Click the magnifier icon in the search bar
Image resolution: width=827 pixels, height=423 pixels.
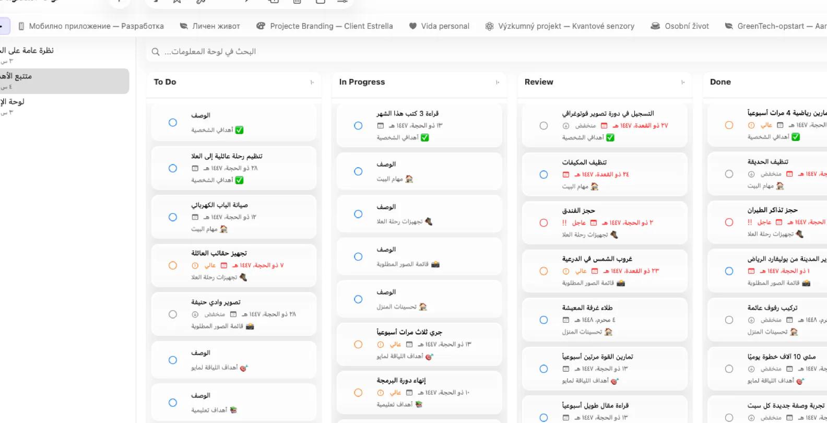(156, 52)
